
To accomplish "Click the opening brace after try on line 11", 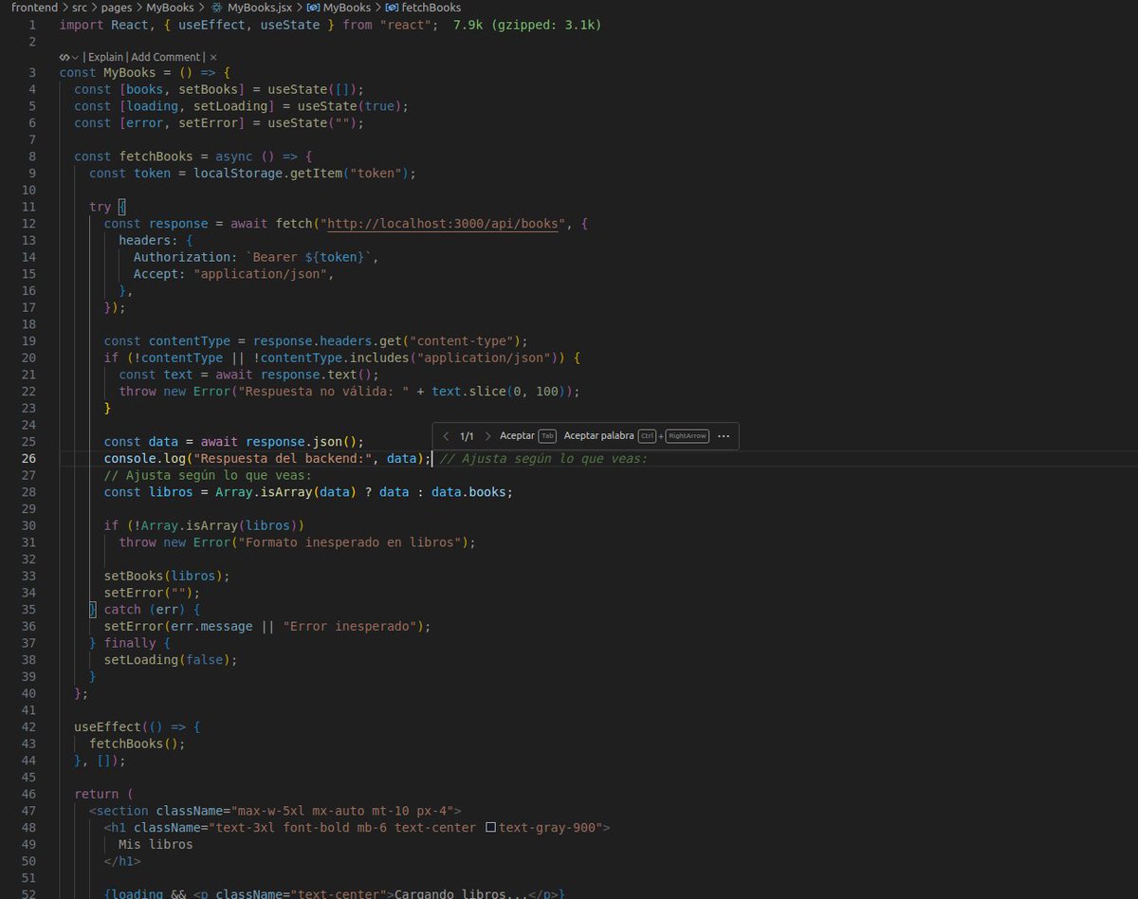I will pos(122,207).
